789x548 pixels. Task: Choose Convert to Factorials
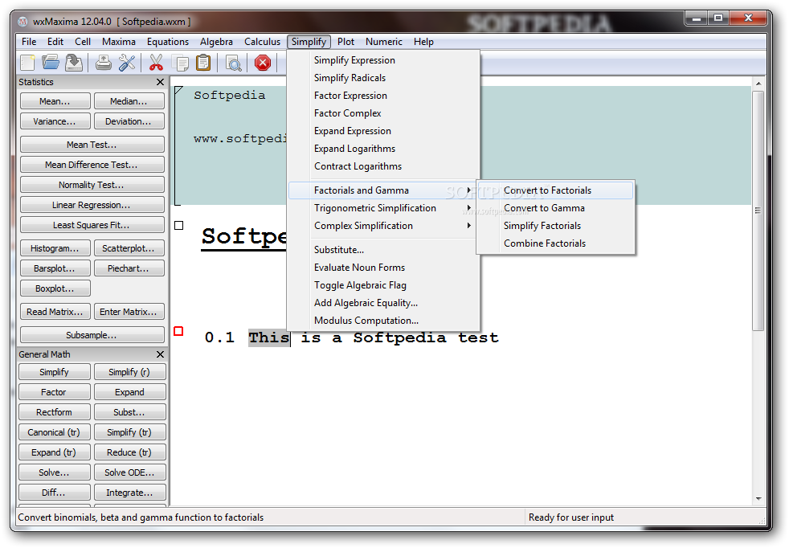click(x=555, y=190)
